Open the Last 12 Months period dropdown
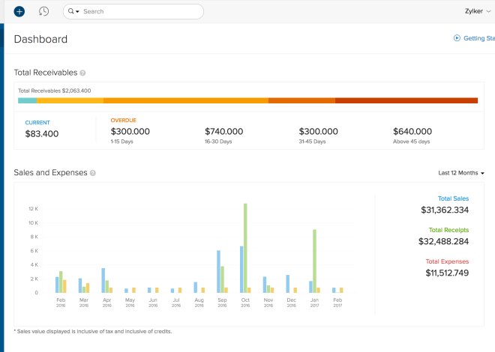This screenshot has width=495, height=352. pyautogui.click(x=461, y=173)
